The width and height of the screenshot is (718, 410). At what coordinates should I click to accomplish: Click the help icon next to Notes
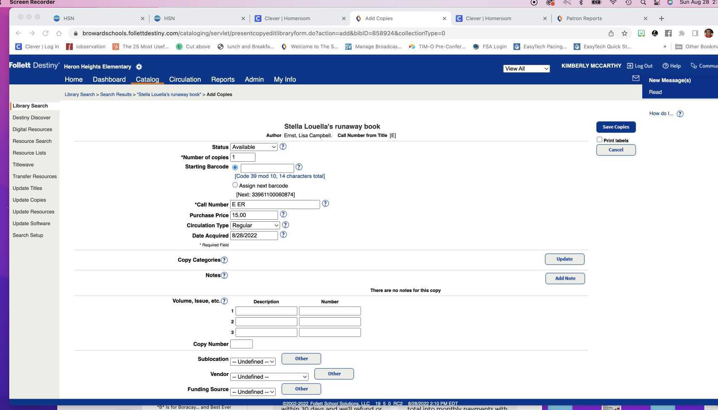pyautogui.click(x=224, y=275)
